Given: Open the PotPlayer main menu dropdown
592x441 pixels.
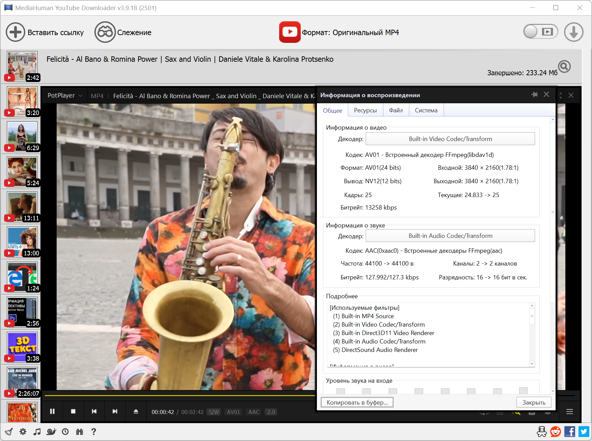Looking at the screenshot, I should click(65, 95).
